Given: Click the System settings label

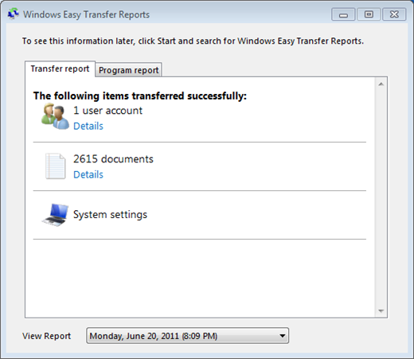Looking at the screenshot, I should (x=110, y=214).
